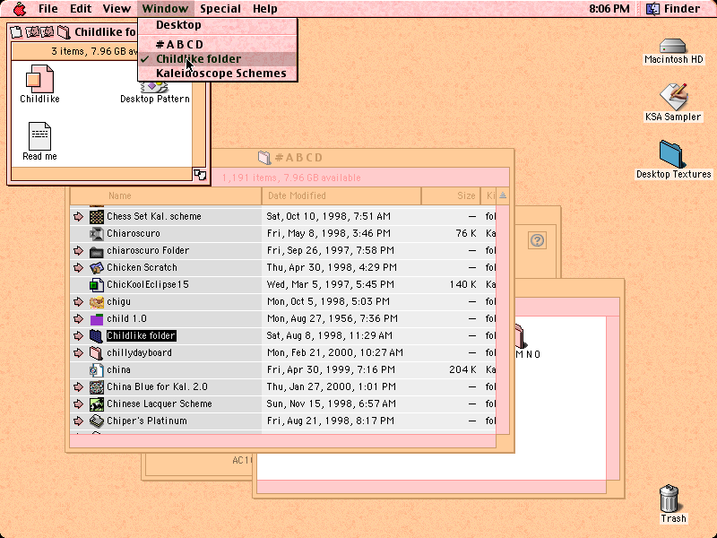Open the Apple menu
This screenshot has height=538, width=717.
(20, 9)
